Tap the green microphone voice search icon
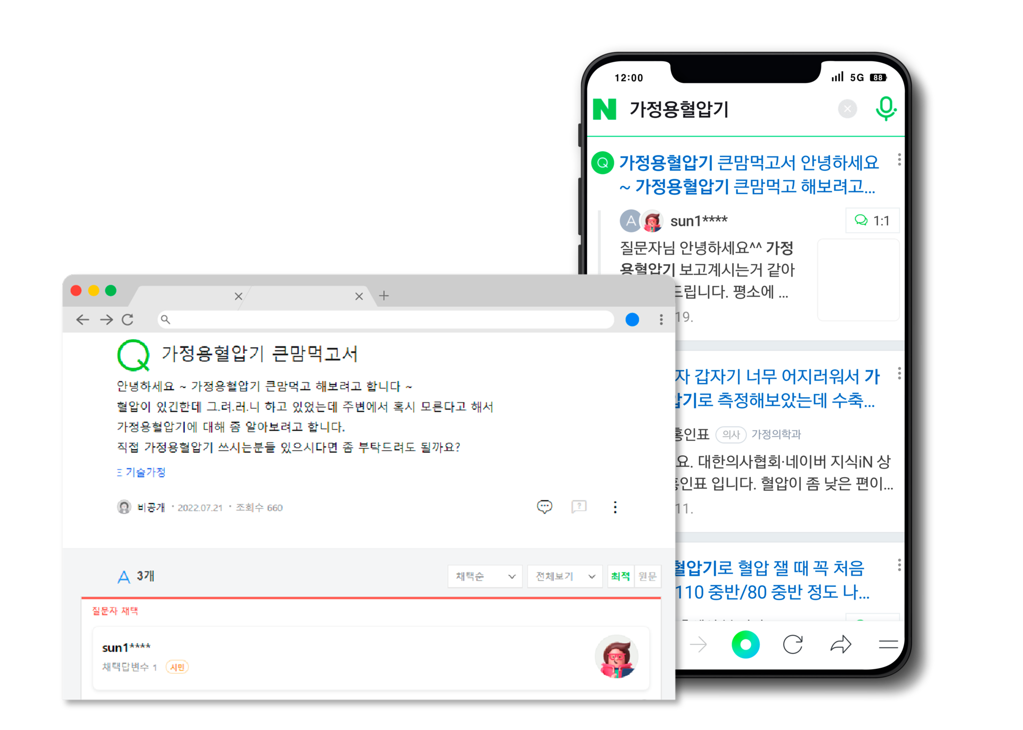The width and height of the screenshot is (1023, 730). coord(886,109)
